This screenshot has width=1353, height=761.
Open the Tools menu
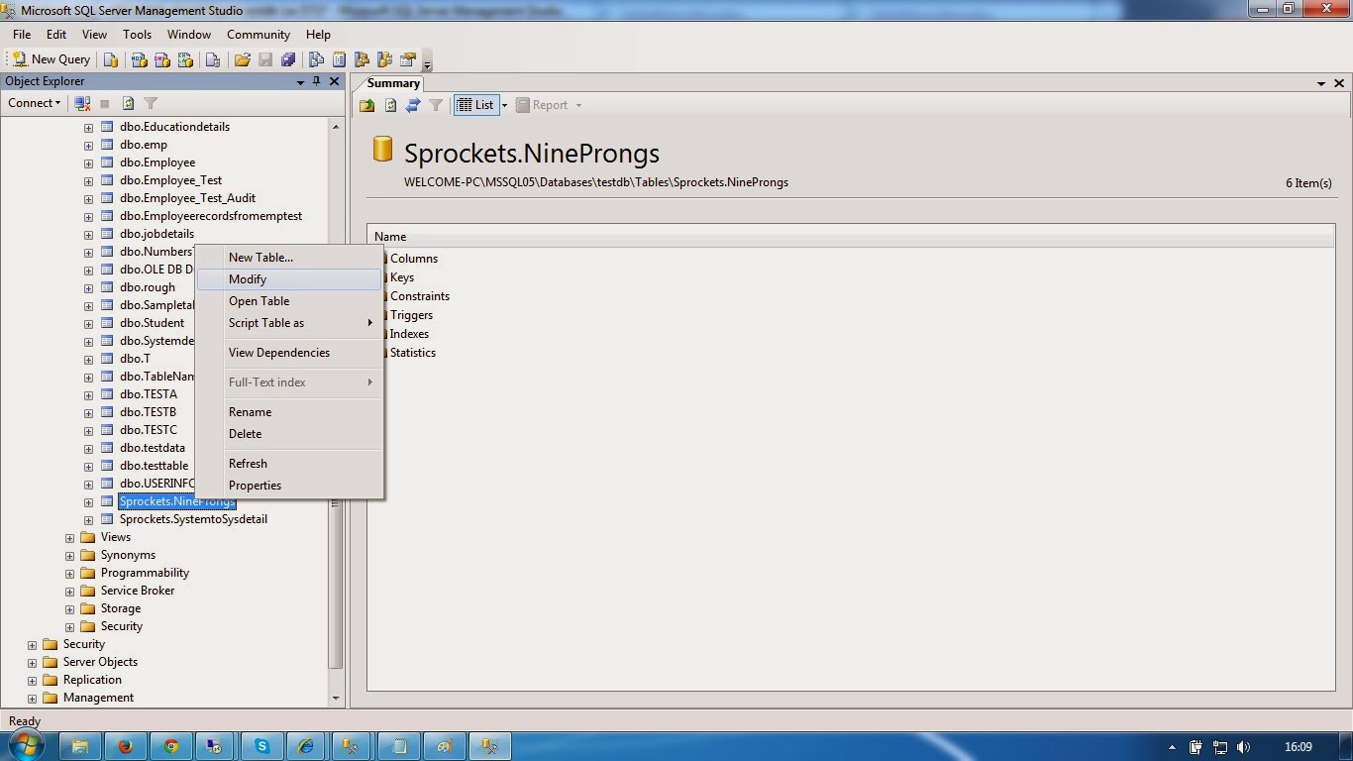(137, 34)
